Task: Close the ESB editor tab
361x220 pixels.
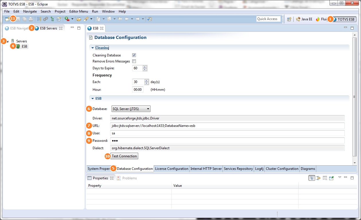Action: click(102, 28)
